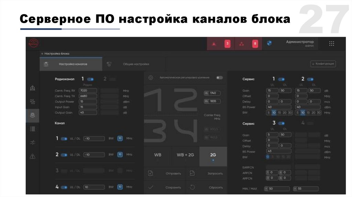The width and height of the screenshot is (352, 197).
Task: Click the Сервис 1 BS Power field 40
Action: (x=279, y=107)
